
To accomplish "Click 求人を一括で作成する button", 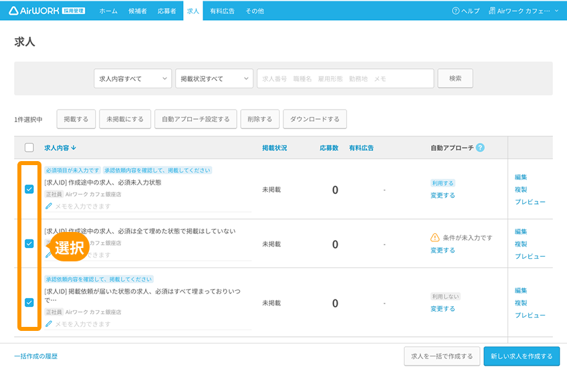I will point(442,356).
